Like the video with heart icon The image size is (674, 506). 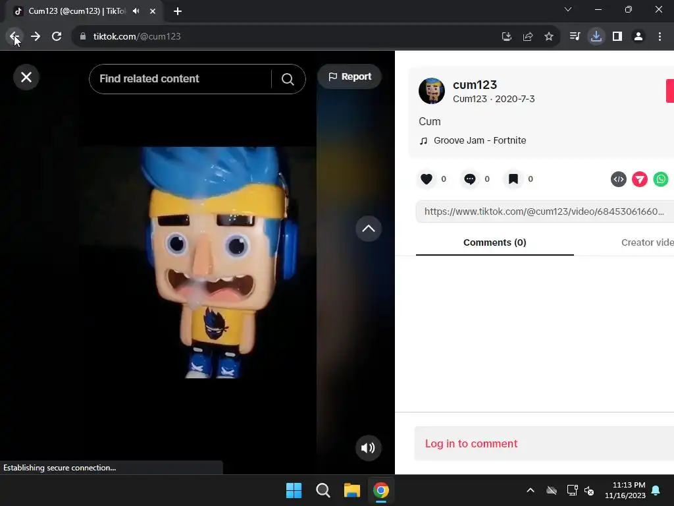(427, 179)
